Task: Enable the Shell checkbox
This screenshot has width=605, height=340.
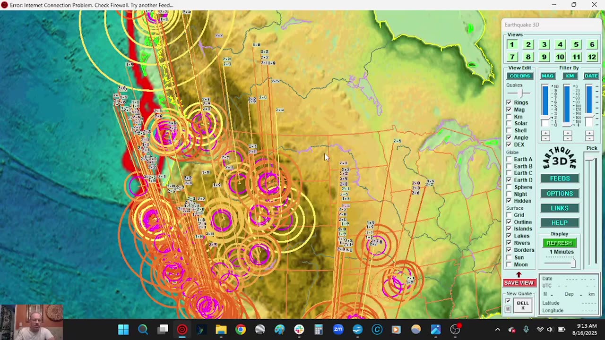Action: (x=509, y=130)
